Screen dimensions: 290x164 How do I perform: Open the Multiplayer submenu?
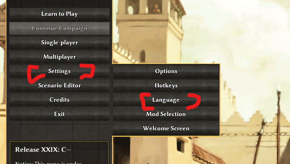59,57
